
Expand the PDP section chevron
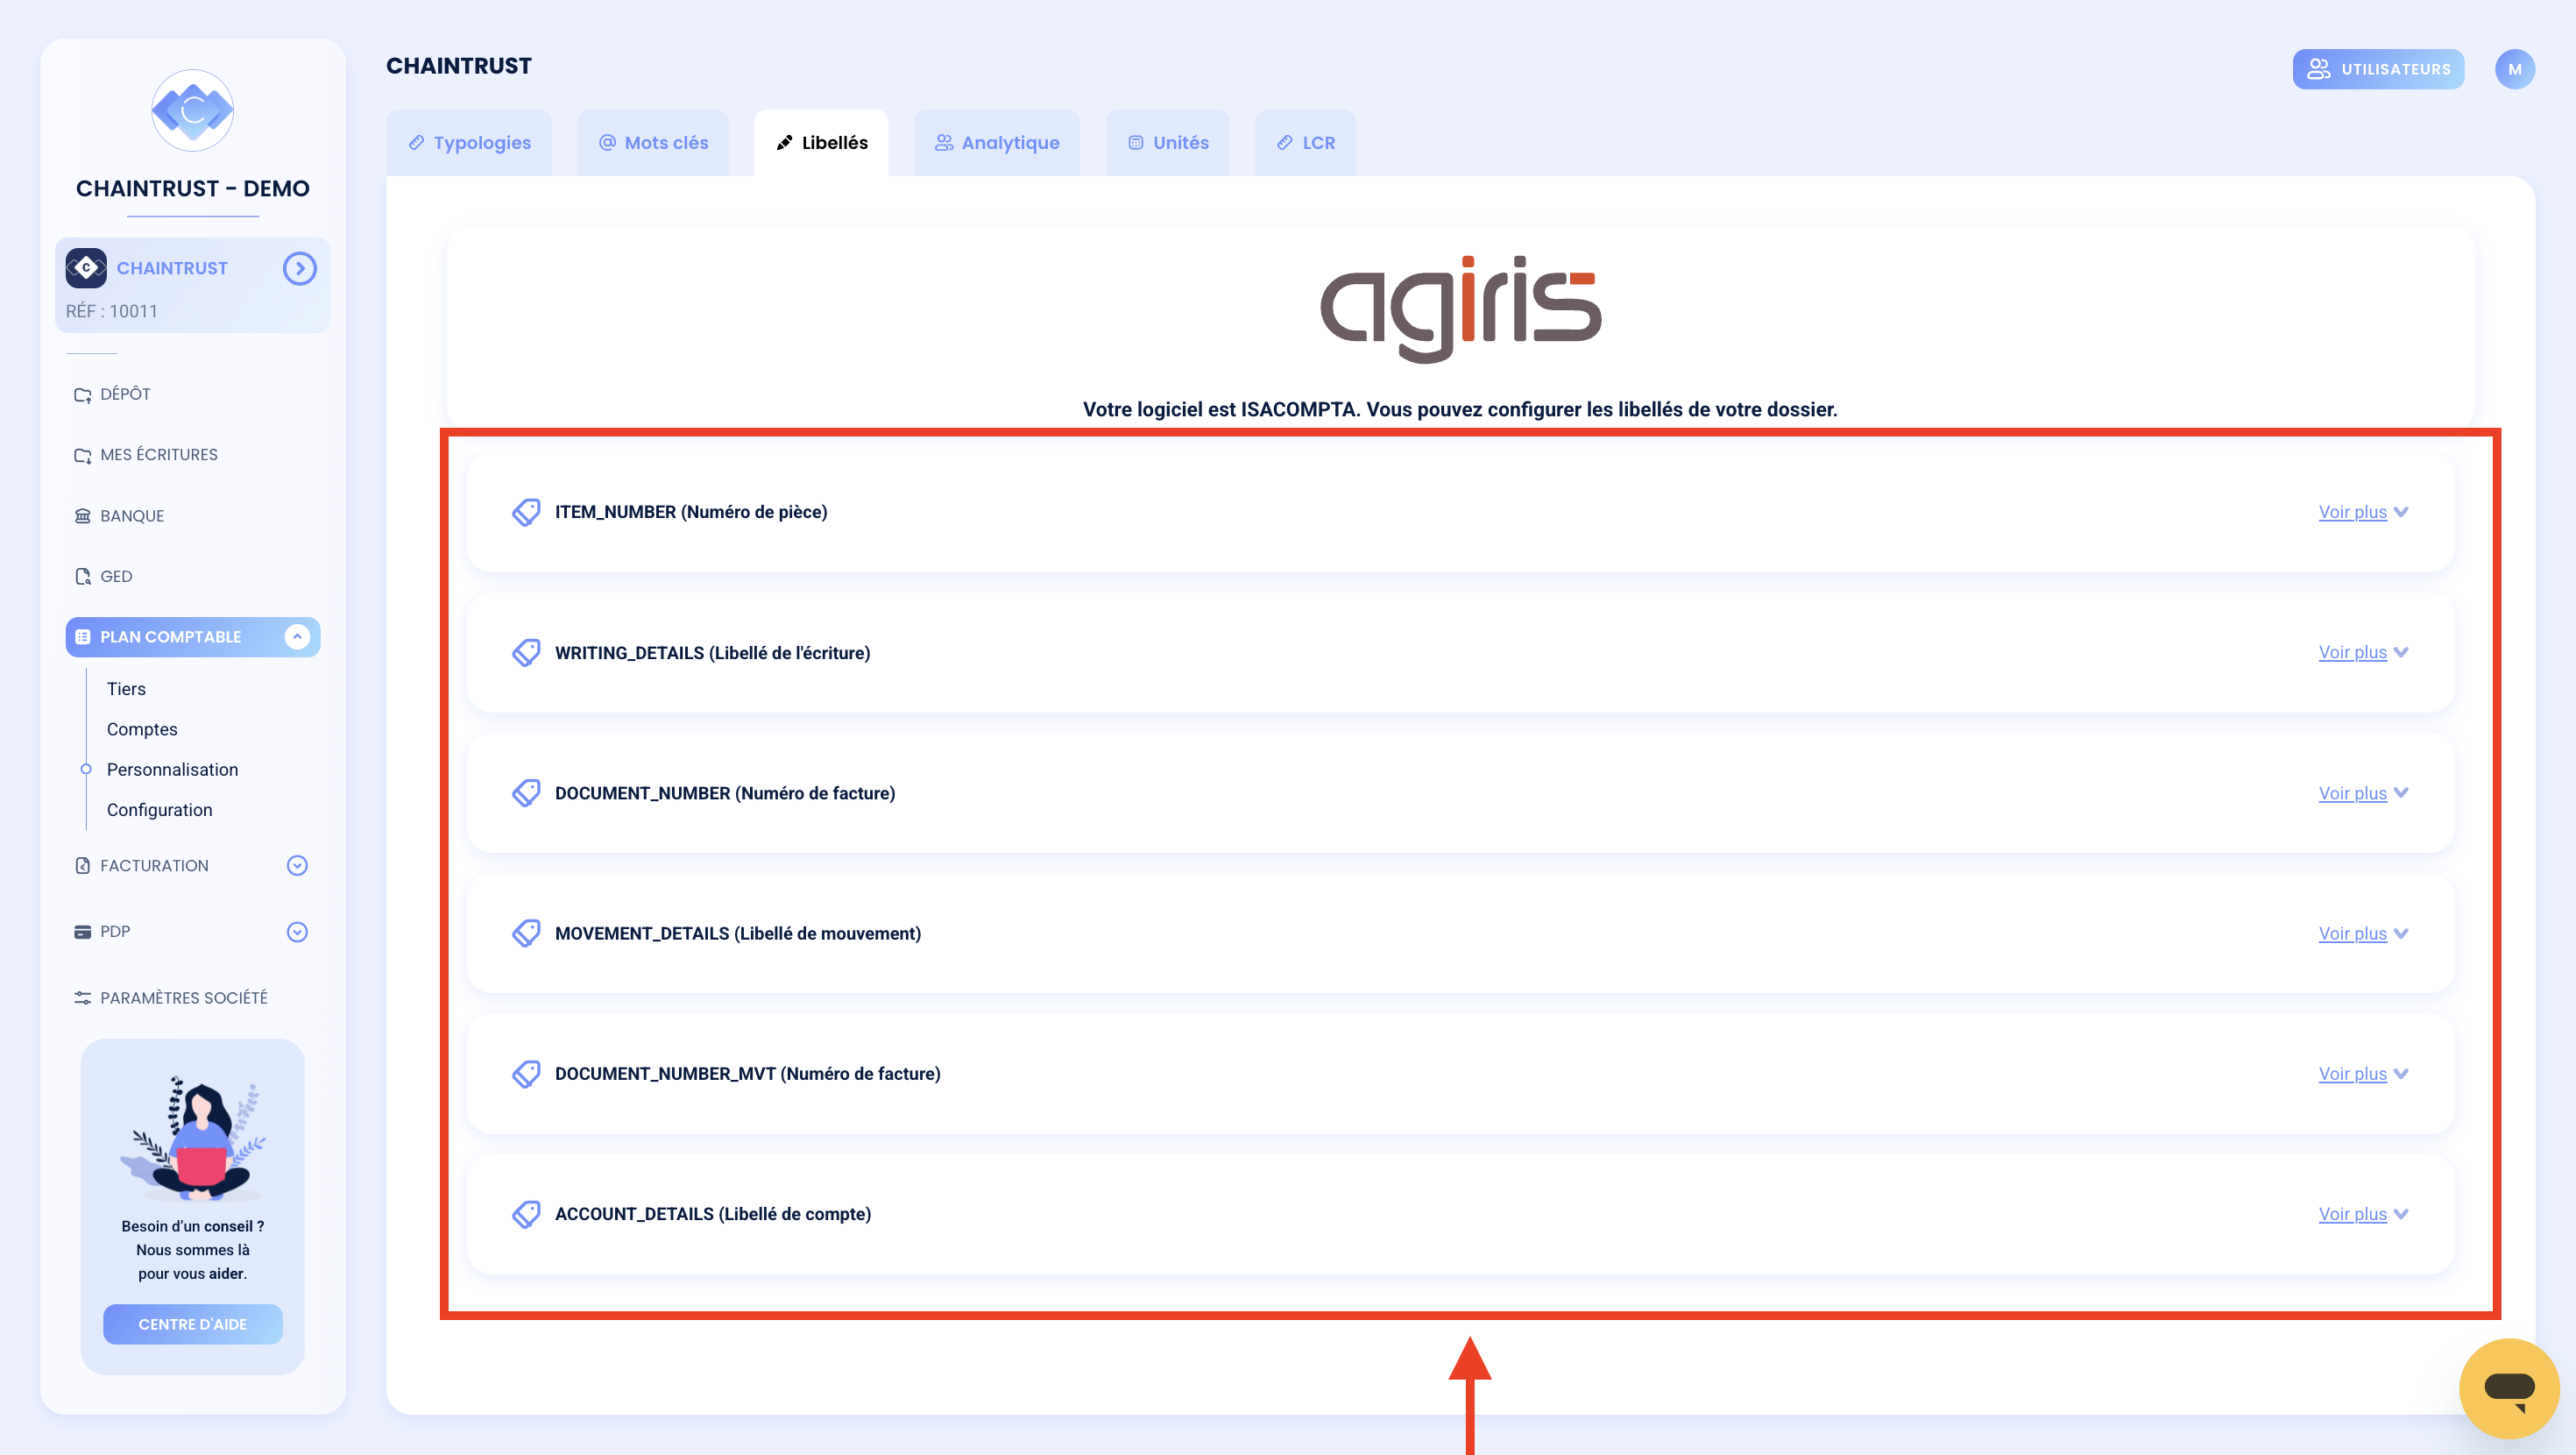pos(297,932)
